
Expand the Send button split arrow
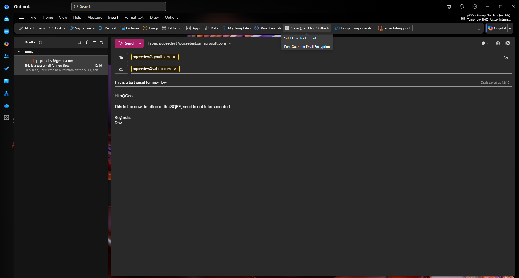click(x=140, y=43)
